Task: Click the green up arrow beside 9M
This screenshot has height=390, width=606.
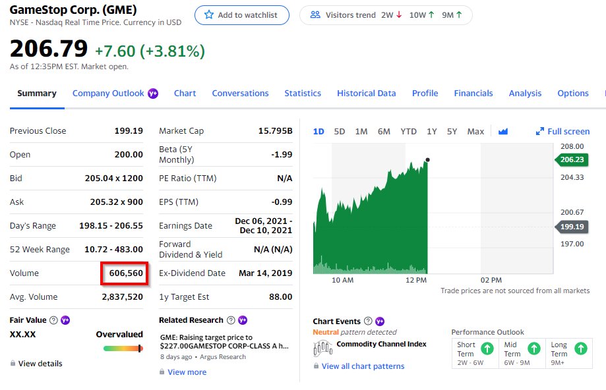Action: point(459,14)
